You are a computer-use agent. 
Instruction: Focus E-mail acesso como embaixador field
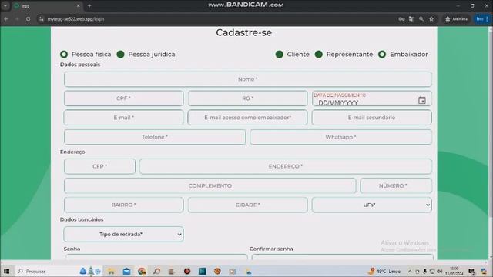coord(248,118)
